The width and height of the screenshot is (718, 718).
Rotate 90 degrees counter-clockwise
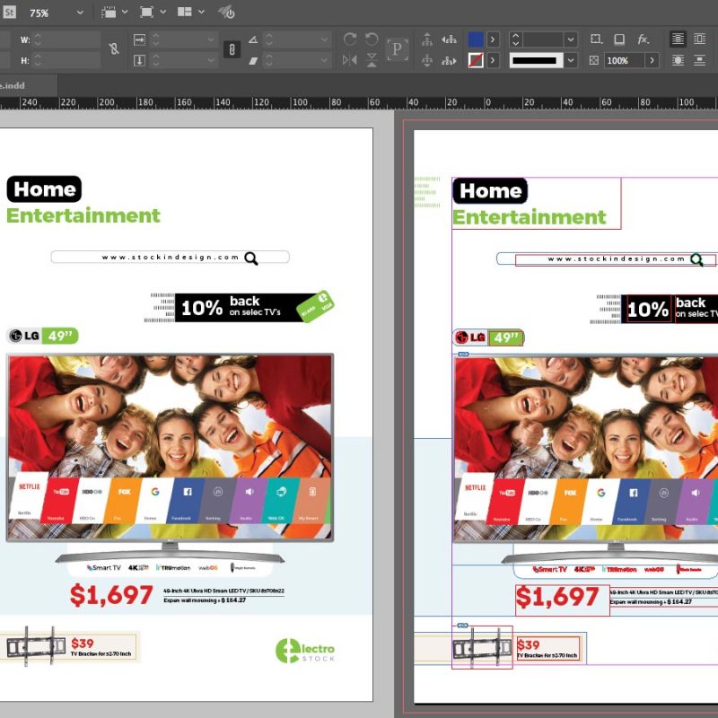point(372,39)
